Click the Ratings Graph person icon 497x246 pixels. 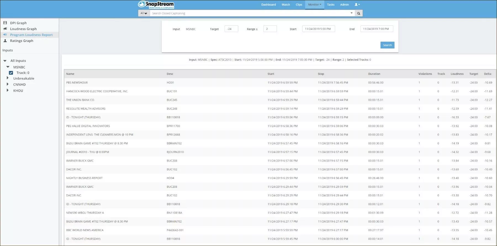[5, 41]
